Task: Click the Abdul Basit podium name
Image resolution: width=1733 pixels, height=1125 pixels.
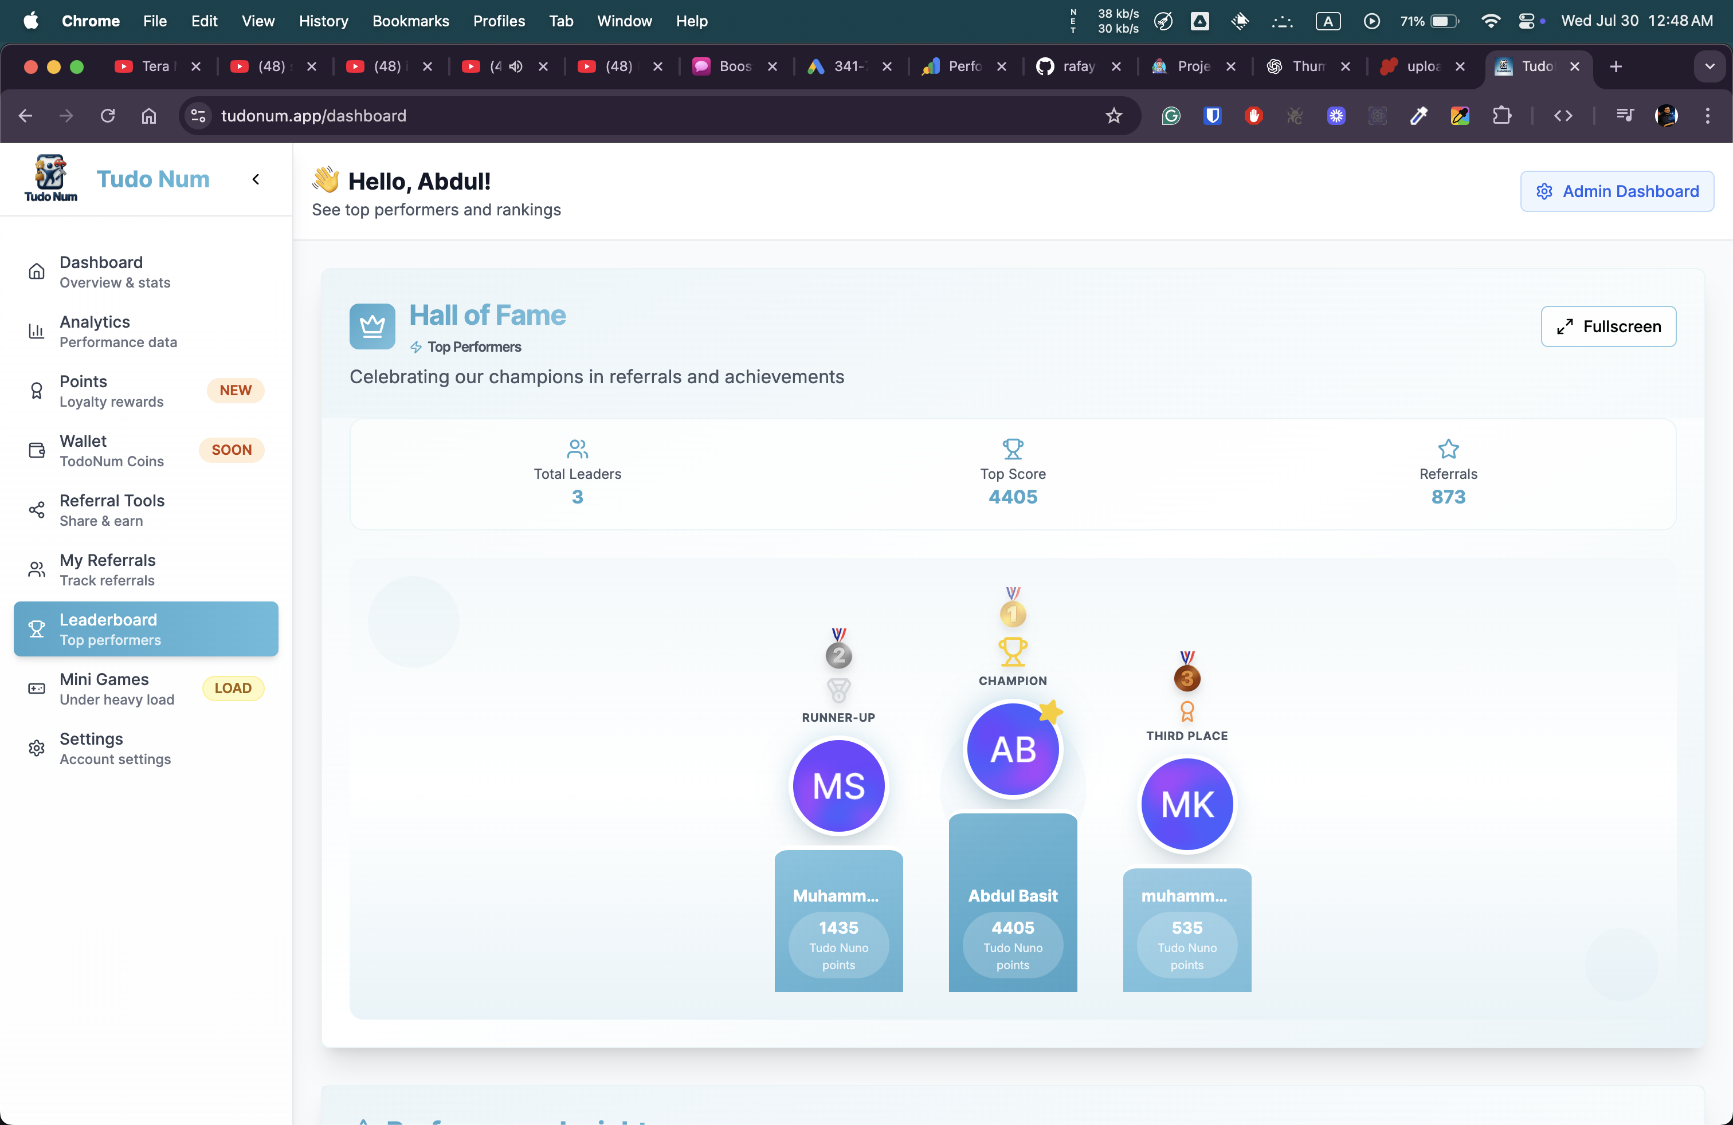Action: click(1013, 896)
